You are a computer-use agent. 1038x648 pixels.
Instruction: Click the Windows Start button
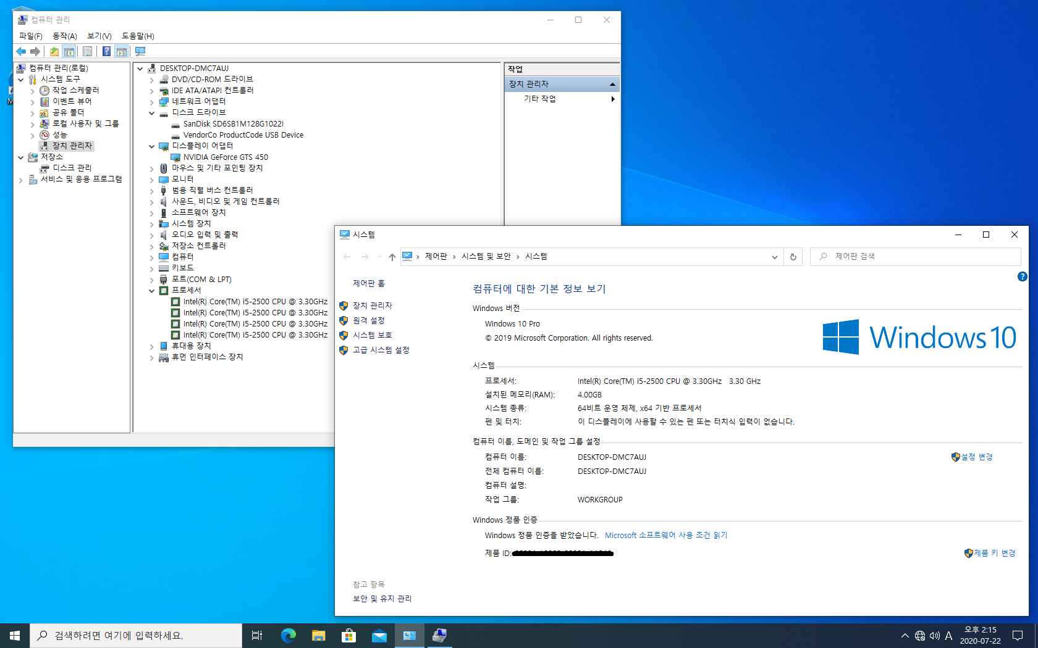tap(15, 635)
